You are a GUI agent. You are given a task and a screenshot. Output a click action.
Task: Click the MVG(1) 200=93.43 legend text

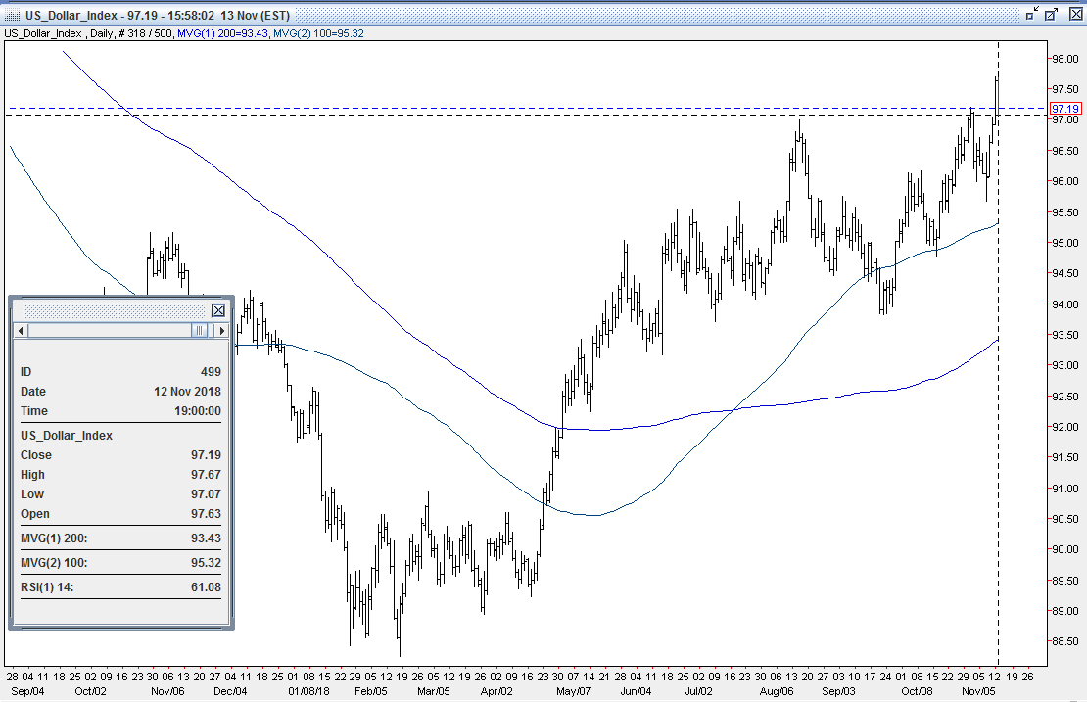(x=222, y=33)
